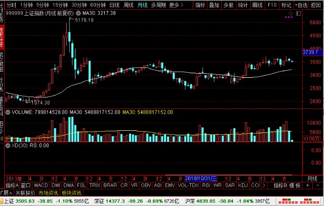
Task: Open the 指标 indicators menu
Action: pos(200,5)
